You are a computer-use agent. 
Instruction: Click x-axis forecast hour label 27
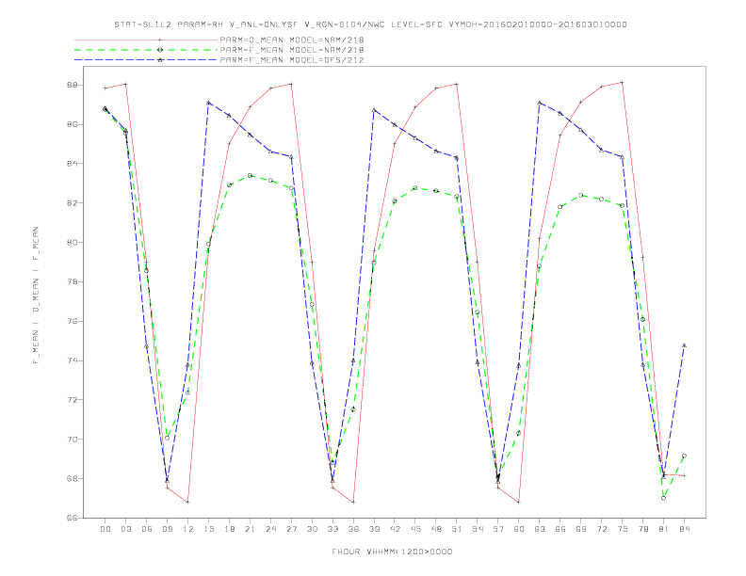(x=291, y=529)
